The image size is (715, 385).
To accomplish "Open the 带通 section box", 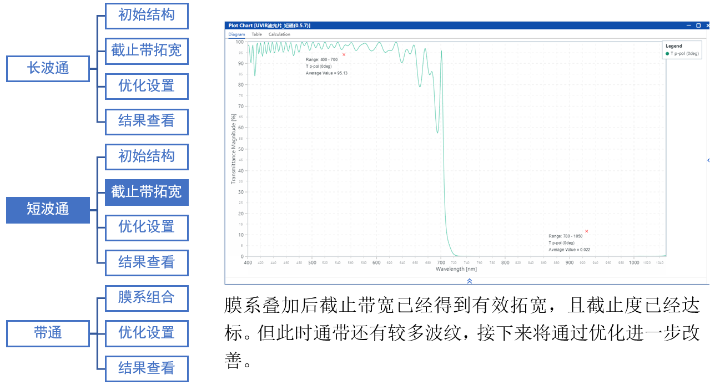I will (48, 333).
